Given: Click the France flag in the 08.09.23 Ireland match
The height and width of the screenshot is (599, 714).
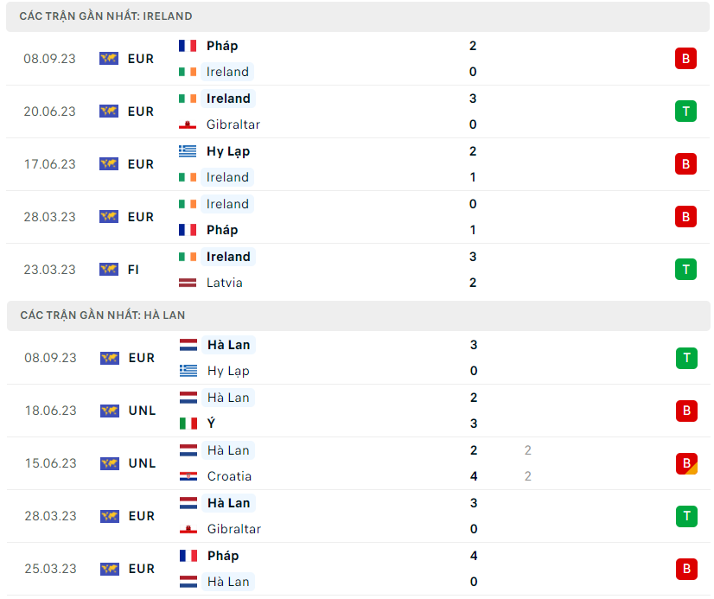Looking at the screenshot, I should click(188, 46).
